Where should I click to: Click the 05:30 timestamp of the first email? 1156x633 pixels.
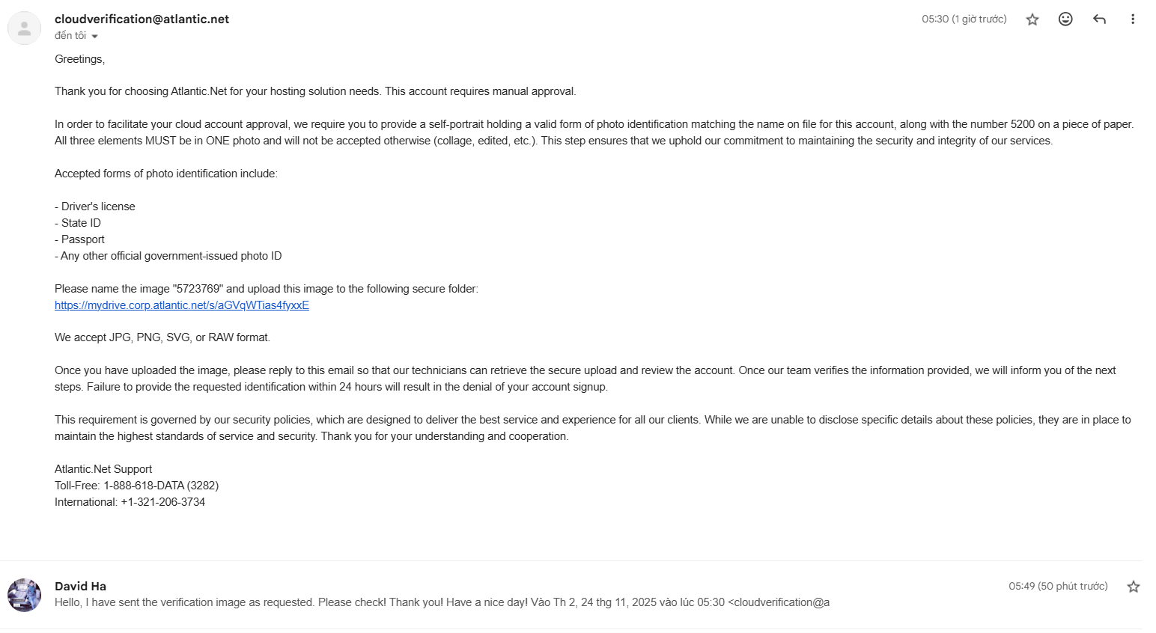pyautogui.click(x=964, y=19)
